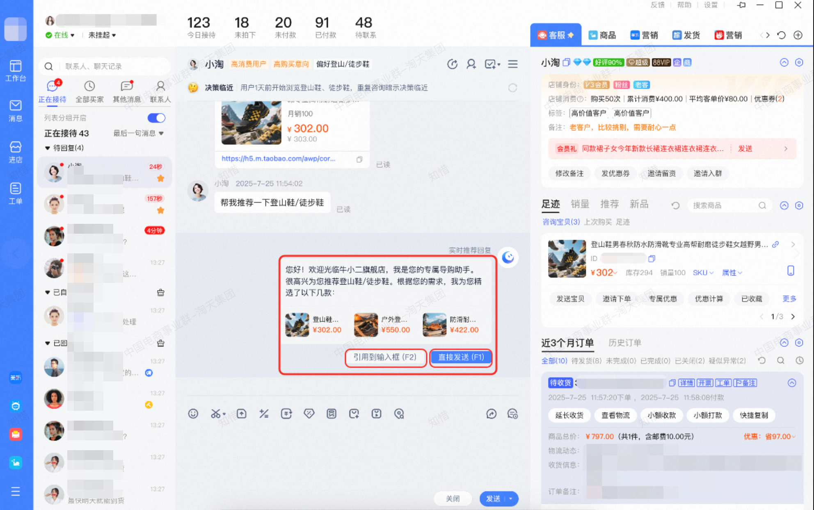Screen dimensions: 814x510
Task: Switch to the 历史订单 tab
Action: click(x=624, y=343)
